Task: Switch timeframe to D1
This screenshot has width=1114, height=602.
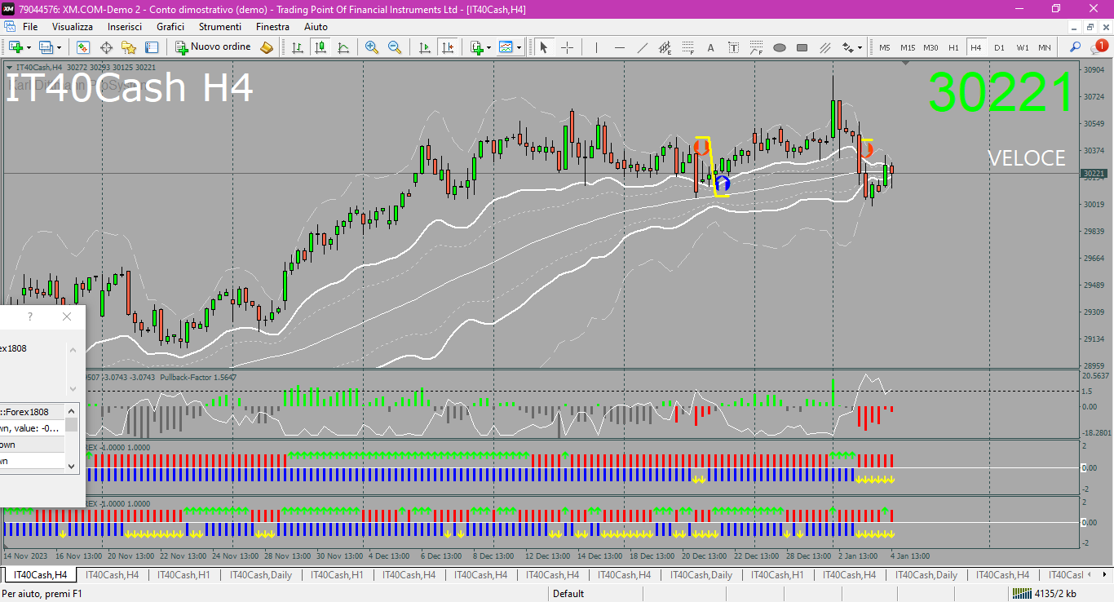Action: (x=999, y=47)
